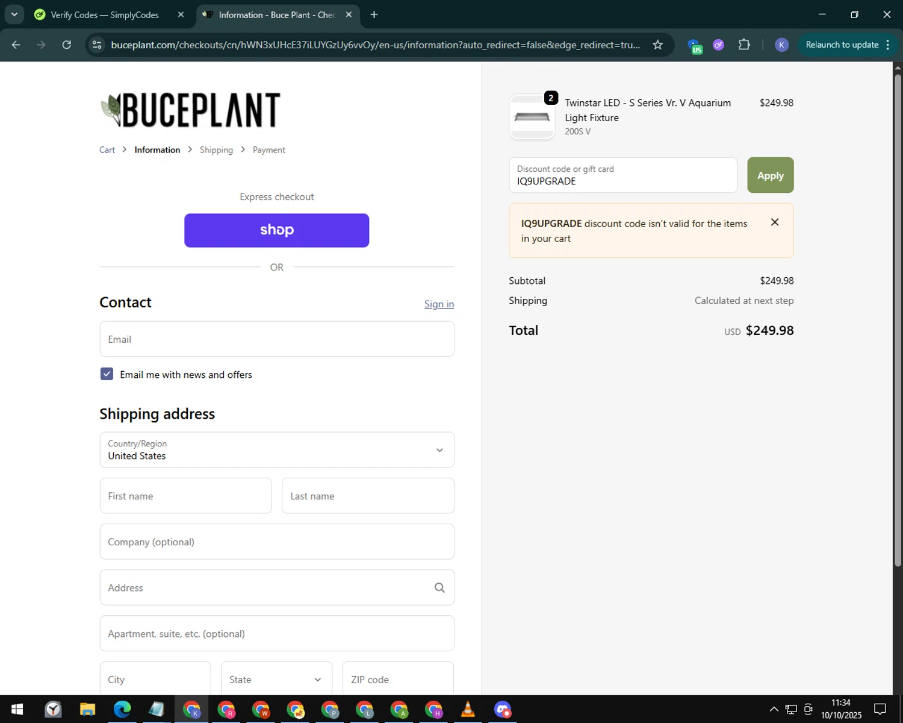This screenshot has height=723, width=903.
Task: Open a new browser tab
Action: (374, 14)
